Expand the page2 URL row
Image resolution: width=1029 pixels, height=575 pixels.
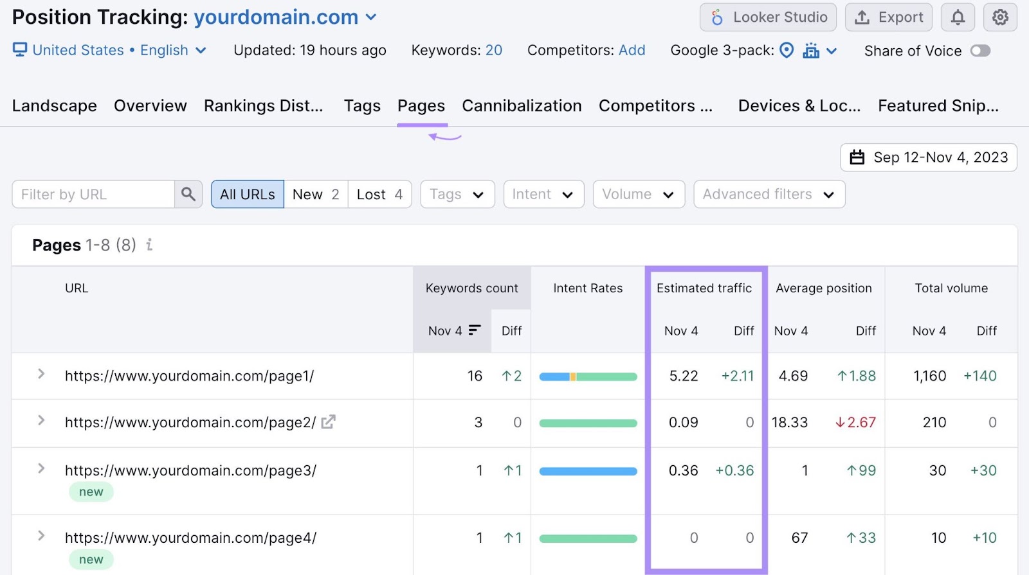pyautogui.click(x=41, y=420)
